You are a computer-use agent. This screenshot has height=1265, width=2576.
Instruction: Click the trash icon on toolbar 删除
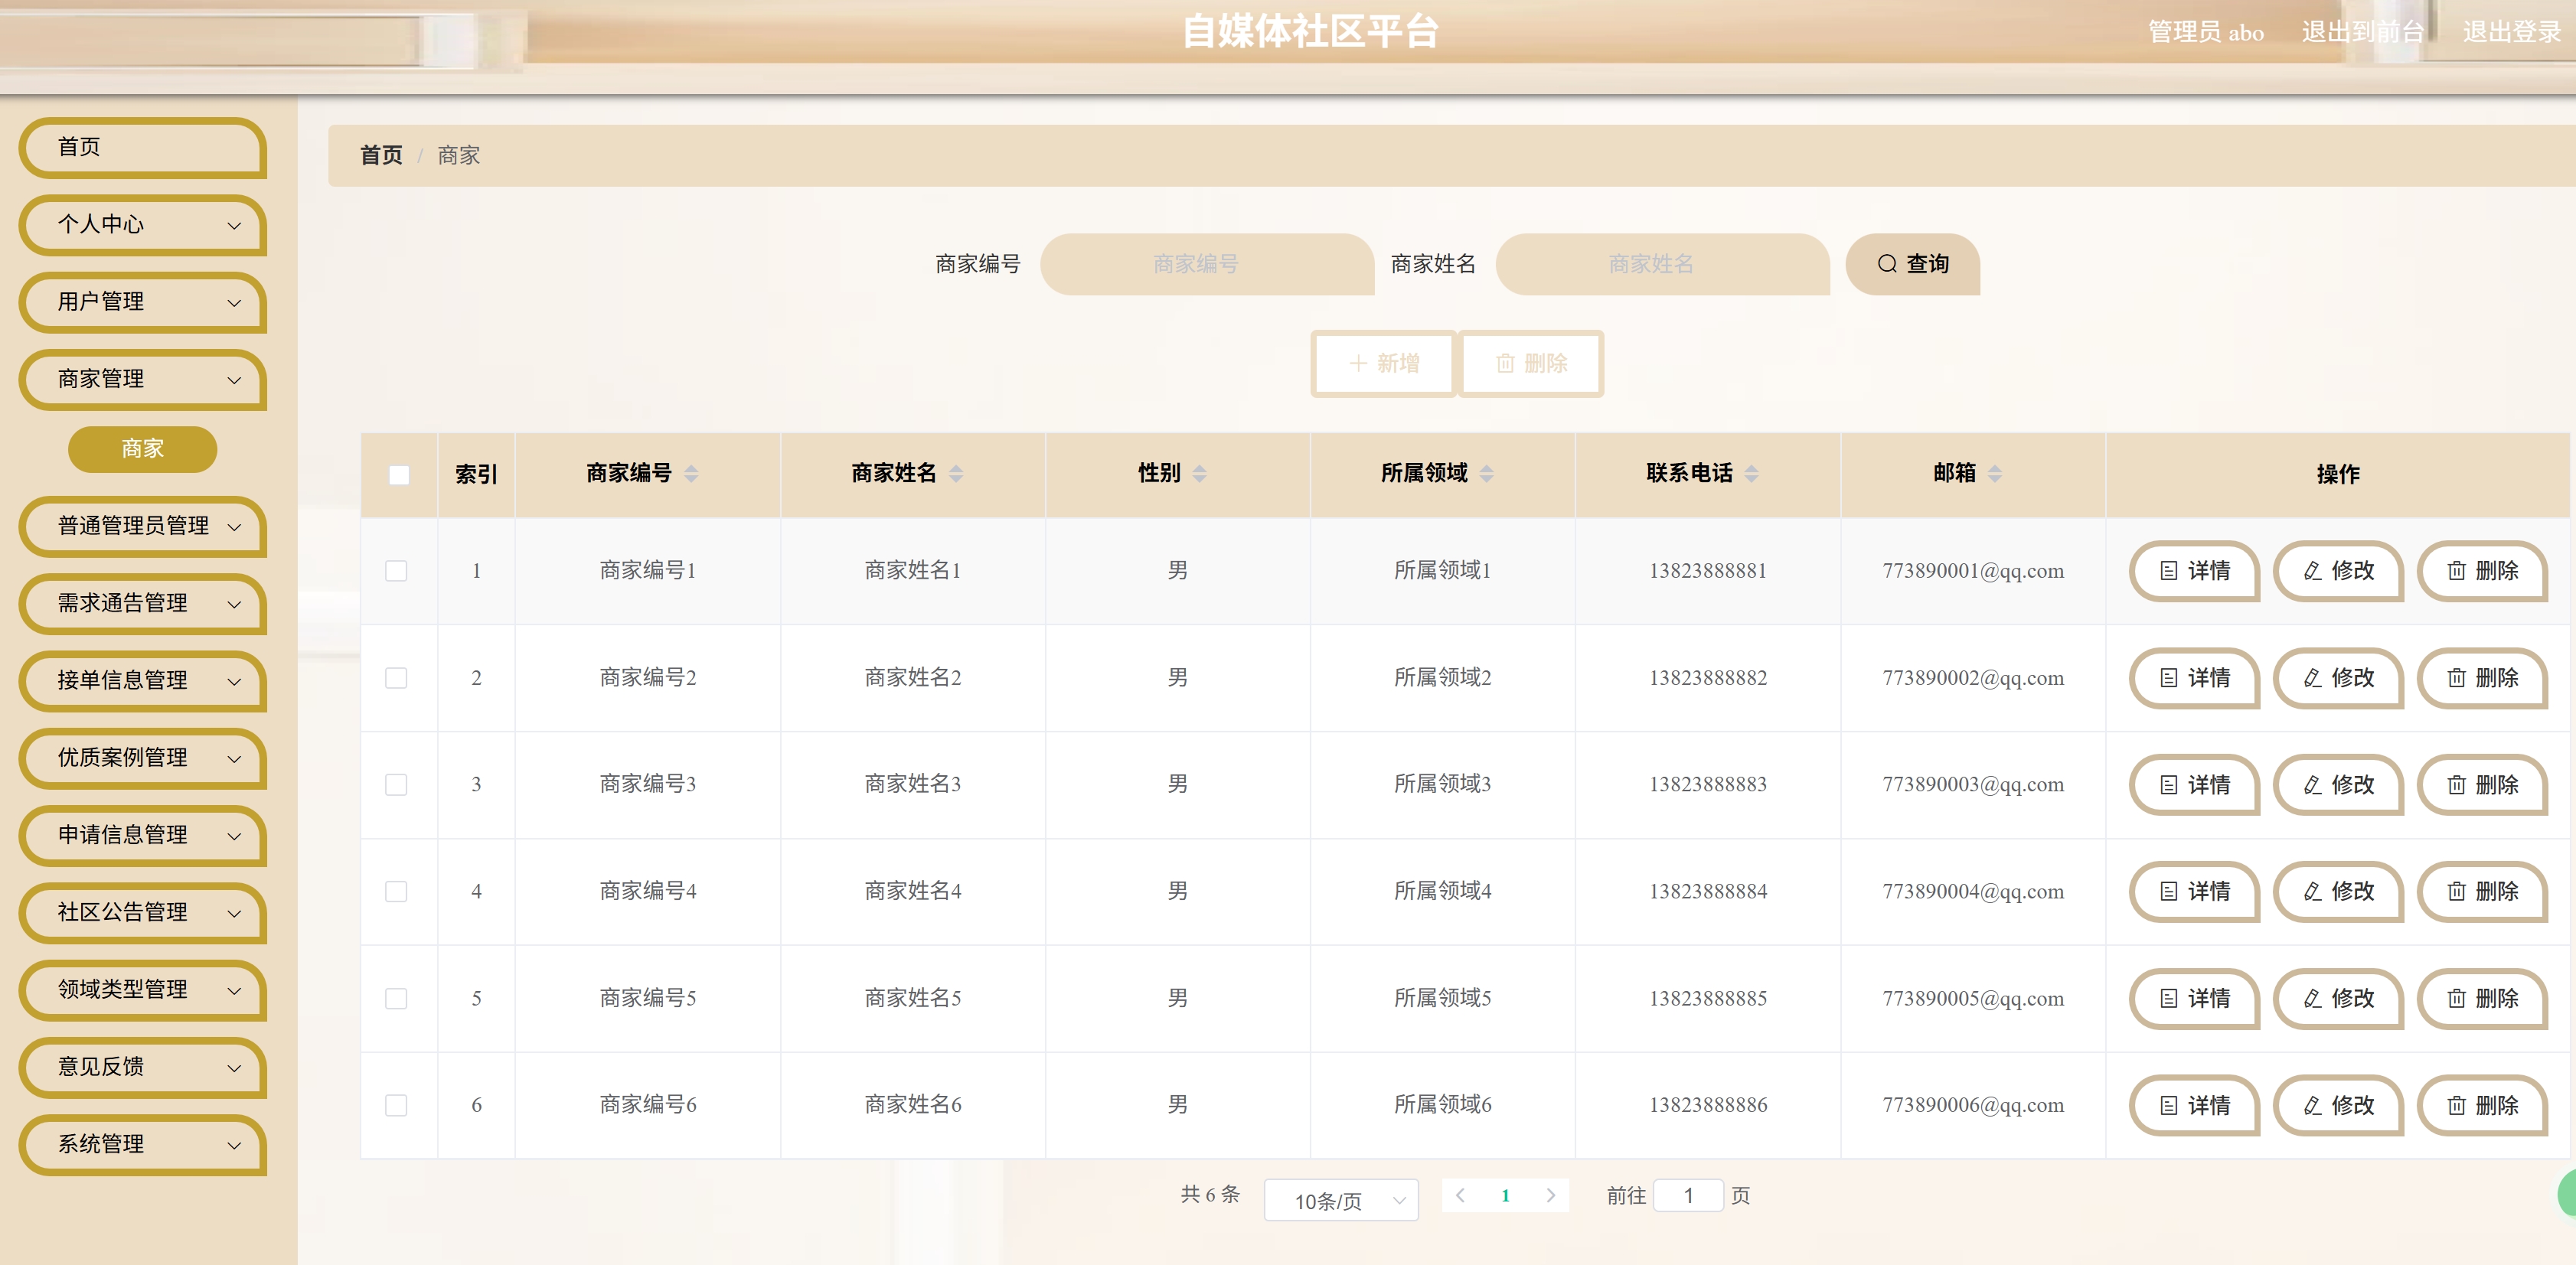click(1505, 364)
